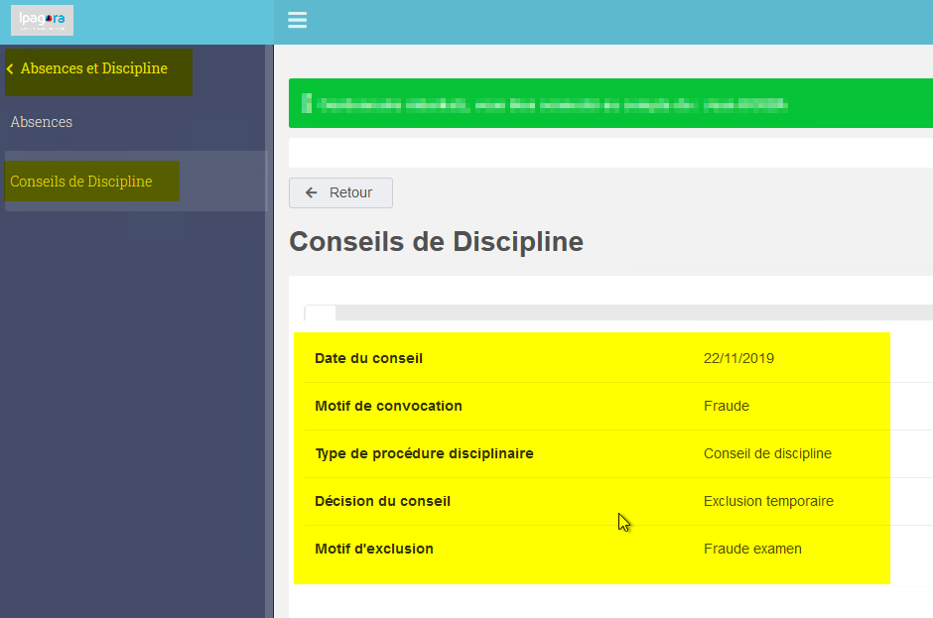
Task: Click the Motif d'exclusion label
Action: (373, 549)
